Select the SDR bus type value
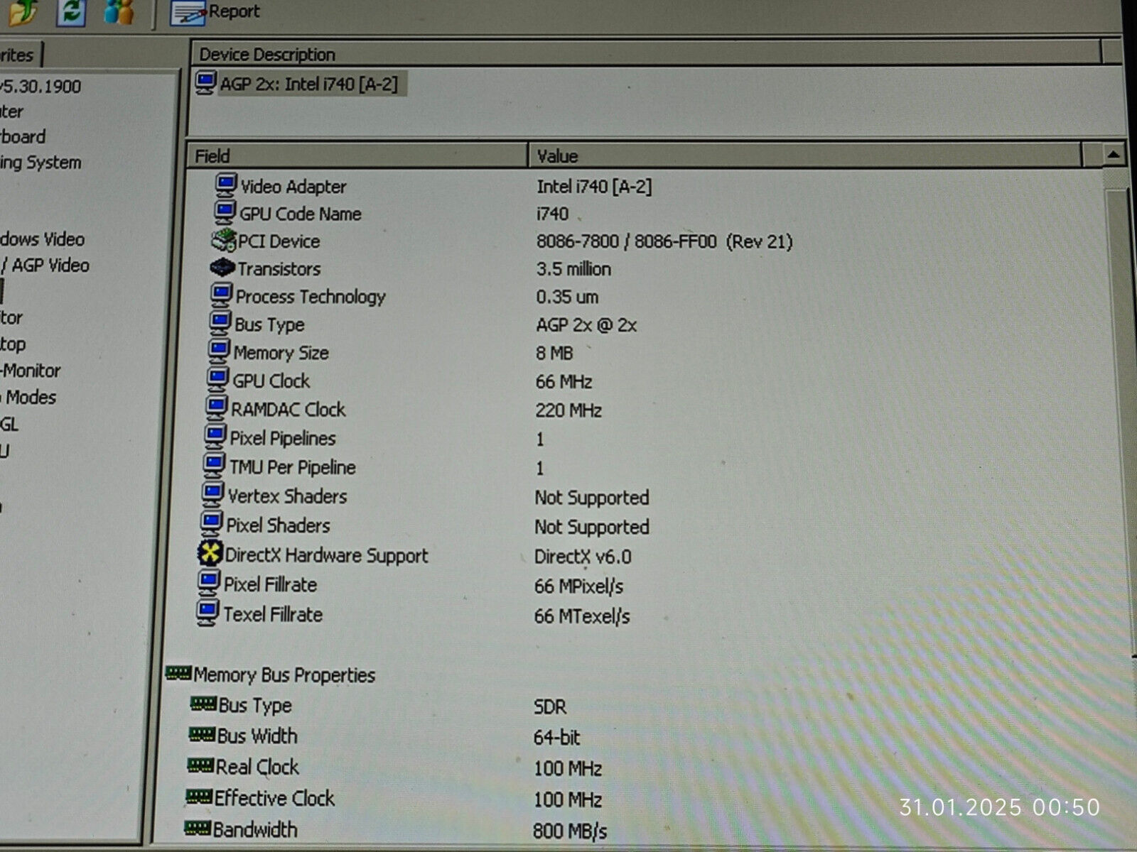The width and height of the screenshot is (1137, 852). [x=550, y=707]
